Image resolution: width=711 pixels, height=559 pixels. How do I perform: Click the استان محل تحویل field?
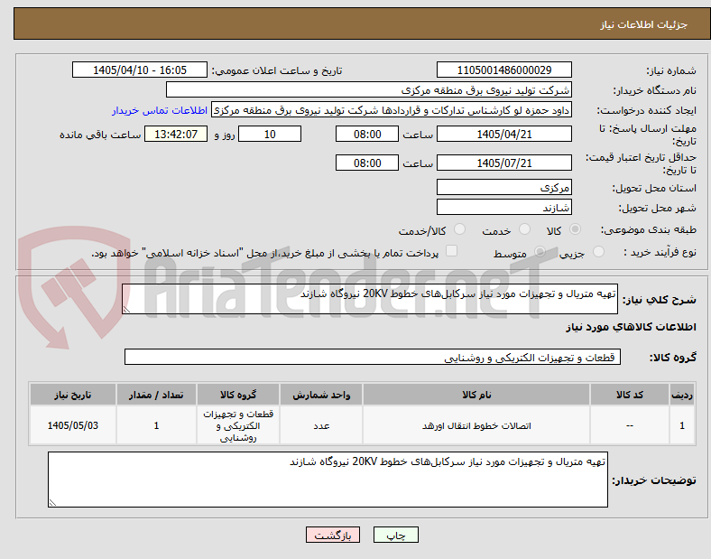[503, 187]
